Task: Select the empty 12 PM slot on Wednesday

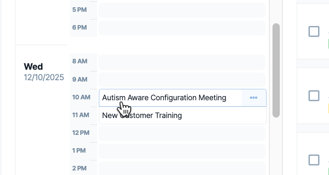Action: click(182, 133)
